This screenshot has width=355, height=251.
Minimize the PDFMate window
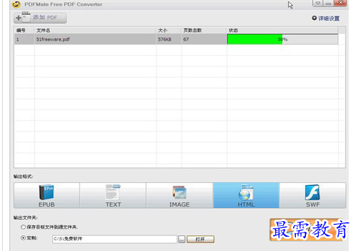pos(328,3)
